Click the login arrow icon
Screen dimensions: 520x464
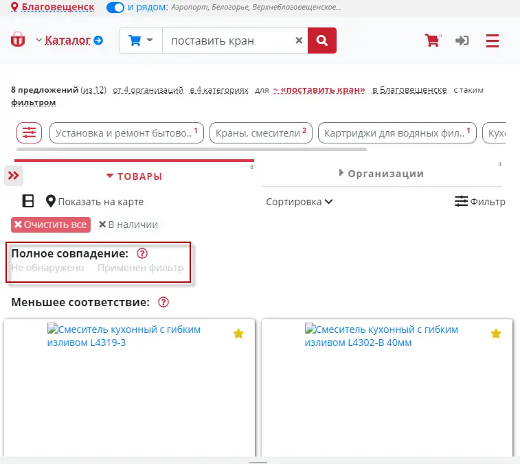tap(462, 40)
